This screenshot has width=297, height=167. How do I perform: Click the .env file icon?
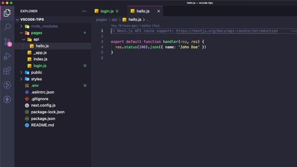[27, 85]
